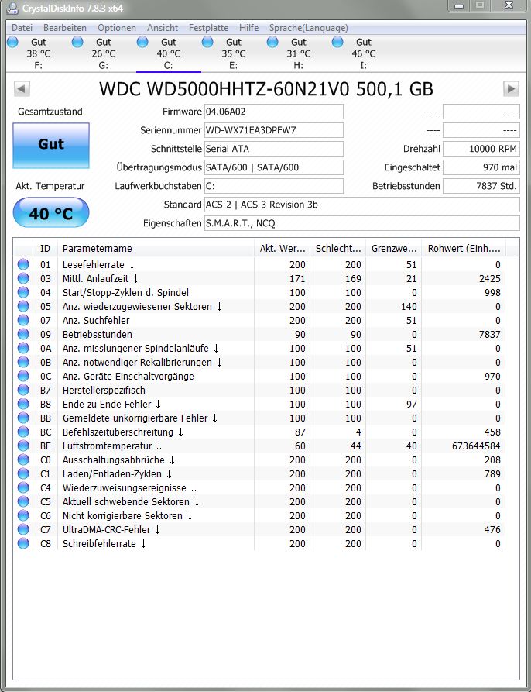This screenshot has height=692, width=531.
Task: Click the status orb for Ausschaltungsabbrüche
Action: click(23, 460)
